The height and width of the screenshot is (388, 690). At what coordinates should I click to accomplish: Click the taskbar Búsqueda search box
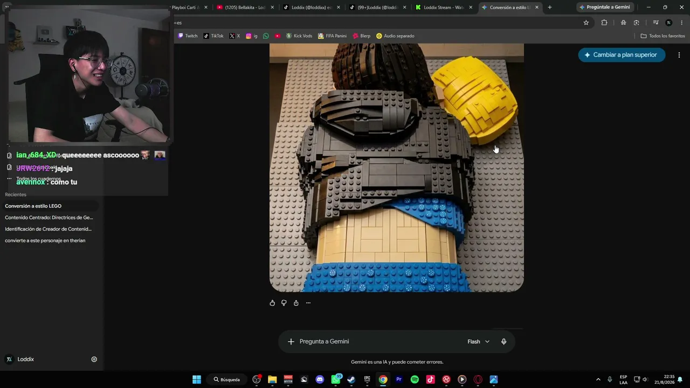[x=227, y=379]
